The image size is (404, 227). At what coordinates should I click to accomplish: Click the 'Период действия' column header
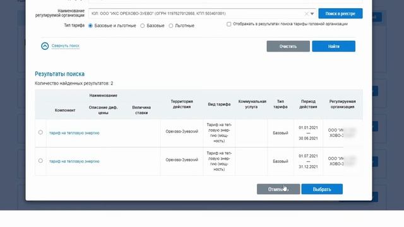308,104
